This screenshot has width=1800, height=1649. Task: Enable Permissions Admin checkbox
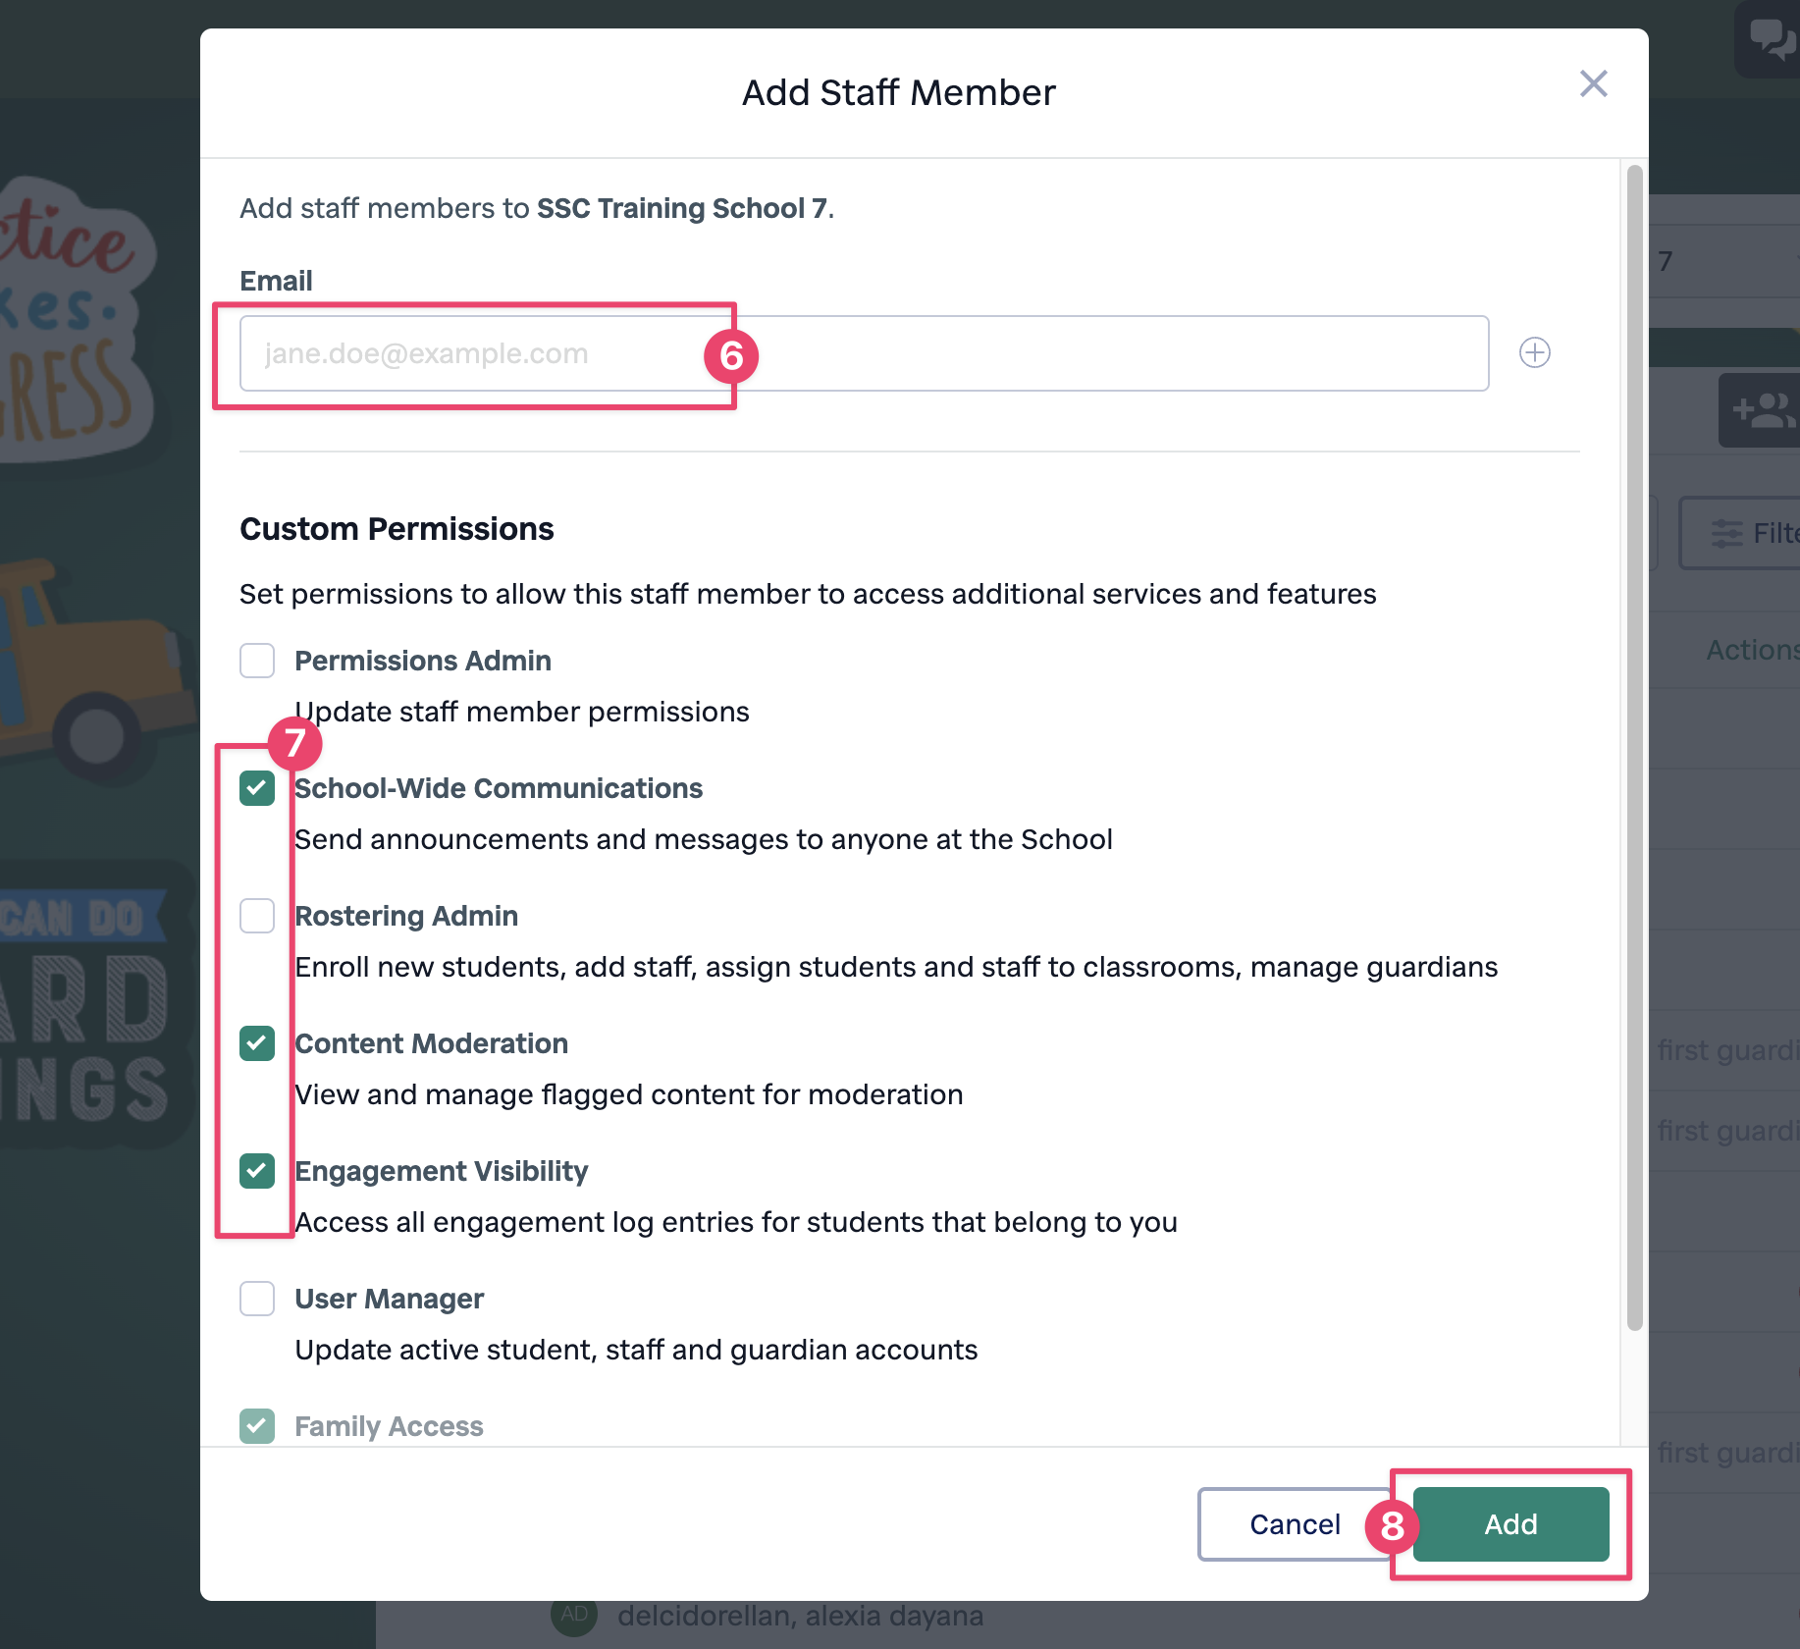[257, 661]
